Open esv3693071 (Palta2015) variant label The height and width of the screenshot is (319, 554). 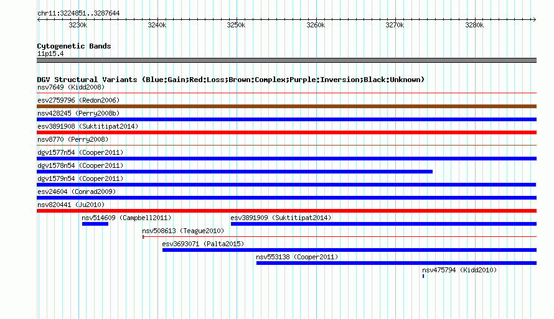203,244
